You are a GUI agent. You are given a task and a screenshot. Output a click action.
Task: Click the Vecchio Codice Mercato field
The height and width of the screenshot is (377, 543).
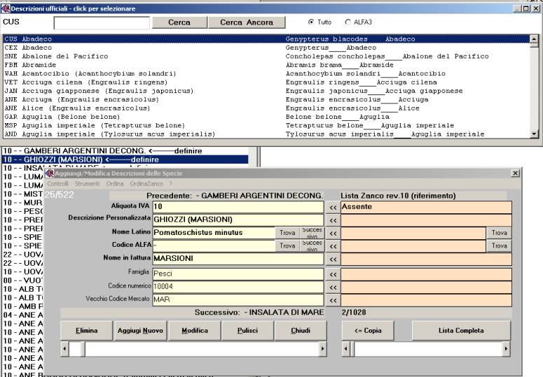coord(238,299)
